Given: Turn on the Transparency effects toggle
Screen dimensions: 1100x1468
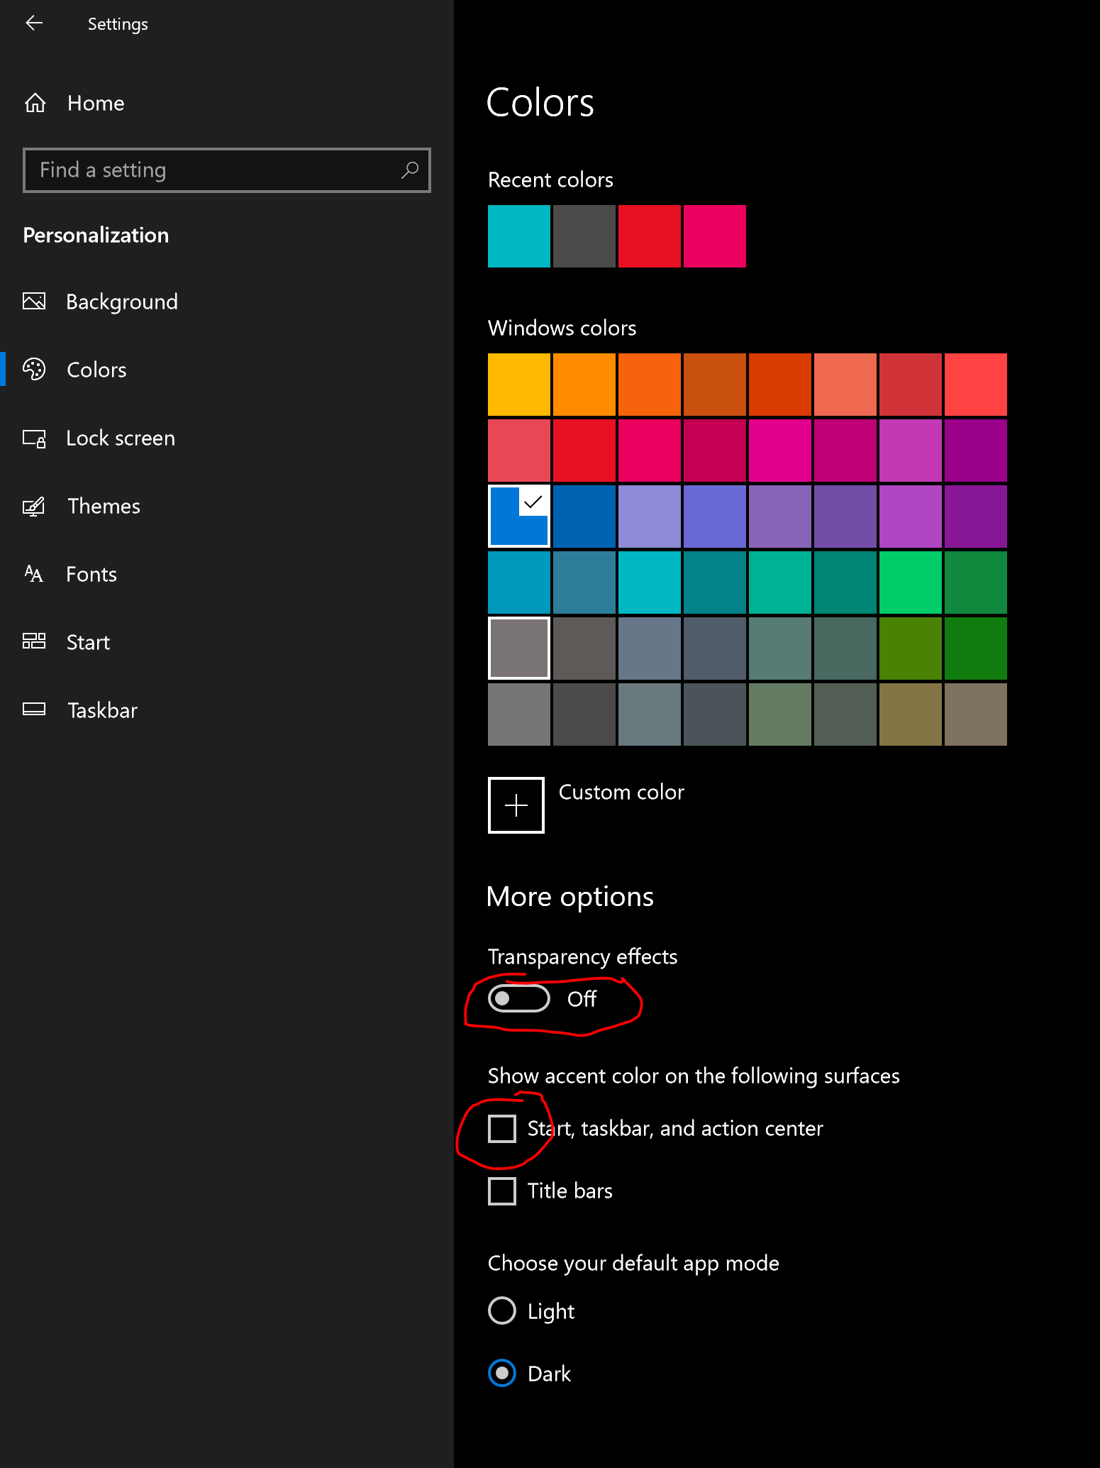Looking at the screenshot, I should (519, 999).
